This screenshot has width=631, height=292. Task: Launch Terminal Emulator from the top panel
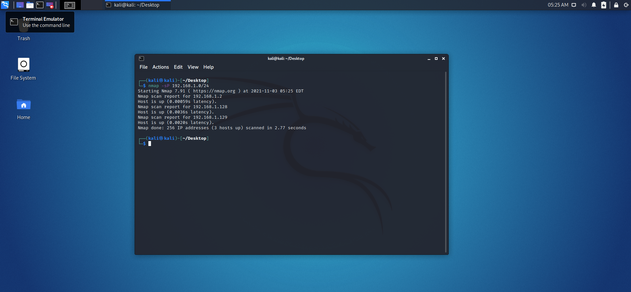coord(40,5)
